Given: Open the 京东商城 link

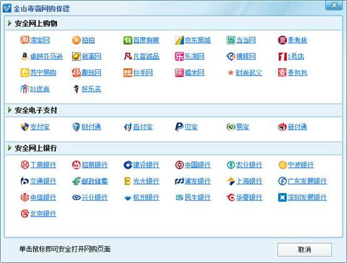Looking at the screenshot, I should [198, 40].
